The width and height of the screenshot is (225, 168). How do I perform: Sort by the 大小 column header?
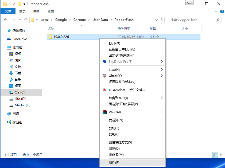click(191, 29)
